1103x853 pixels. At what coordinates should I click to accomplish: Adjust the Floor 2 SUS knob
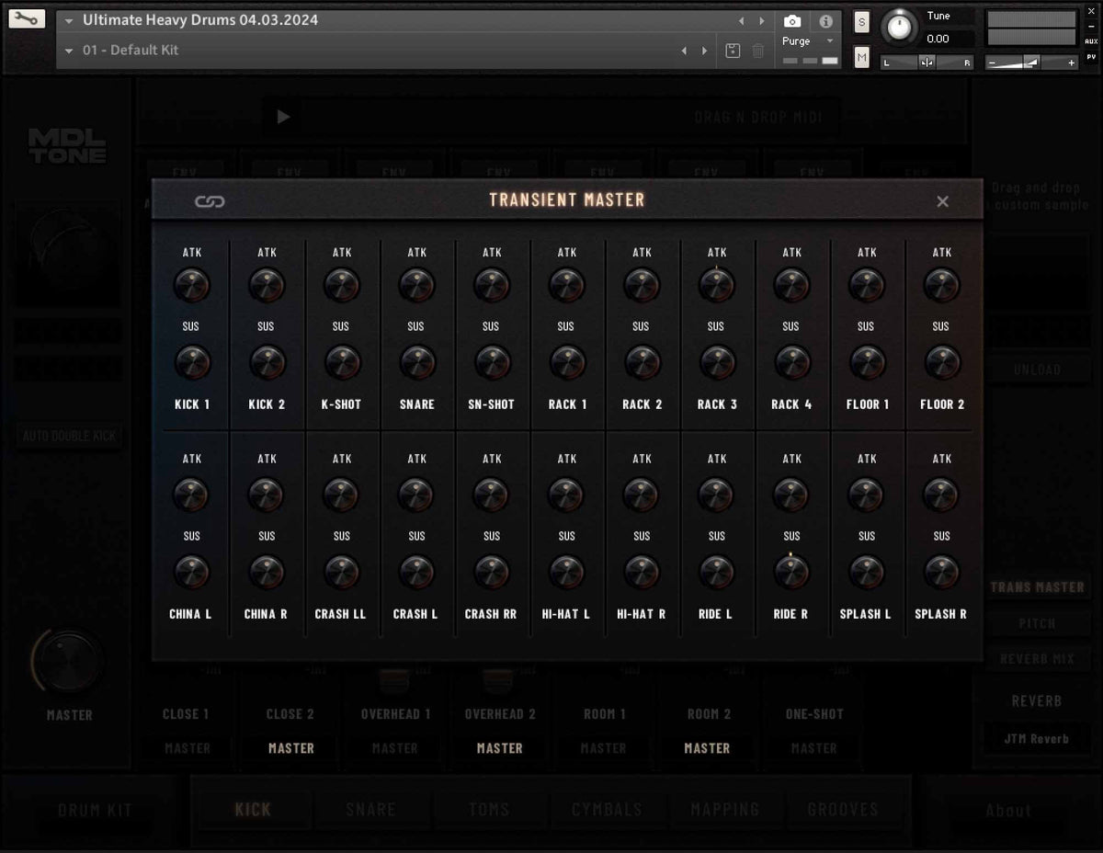[942, 363]
